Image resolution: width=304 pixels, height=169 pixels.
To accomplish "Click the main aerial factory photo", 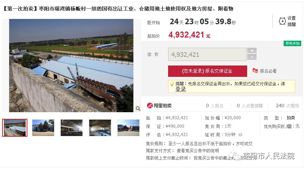I will [71, 66].
